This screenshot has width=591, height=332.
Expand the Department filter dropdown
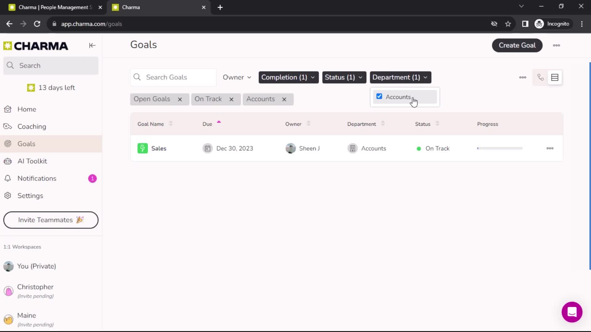click(400, 77)
